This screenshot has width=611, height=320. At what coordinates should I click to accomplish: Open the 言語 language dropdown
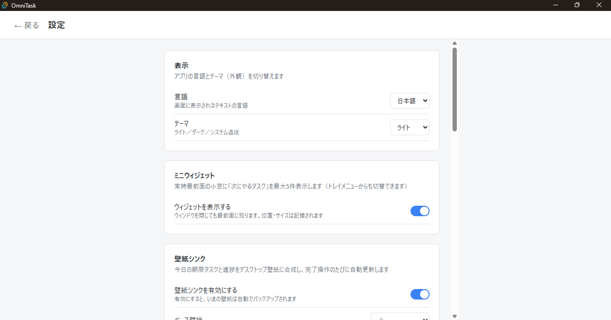click(410, 101)
